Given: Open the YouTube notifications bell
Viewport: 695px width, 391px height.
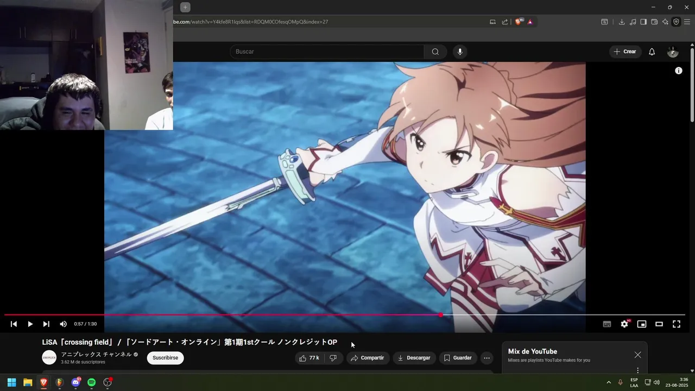Looking at the screenshot, I should tap(652, 52).
